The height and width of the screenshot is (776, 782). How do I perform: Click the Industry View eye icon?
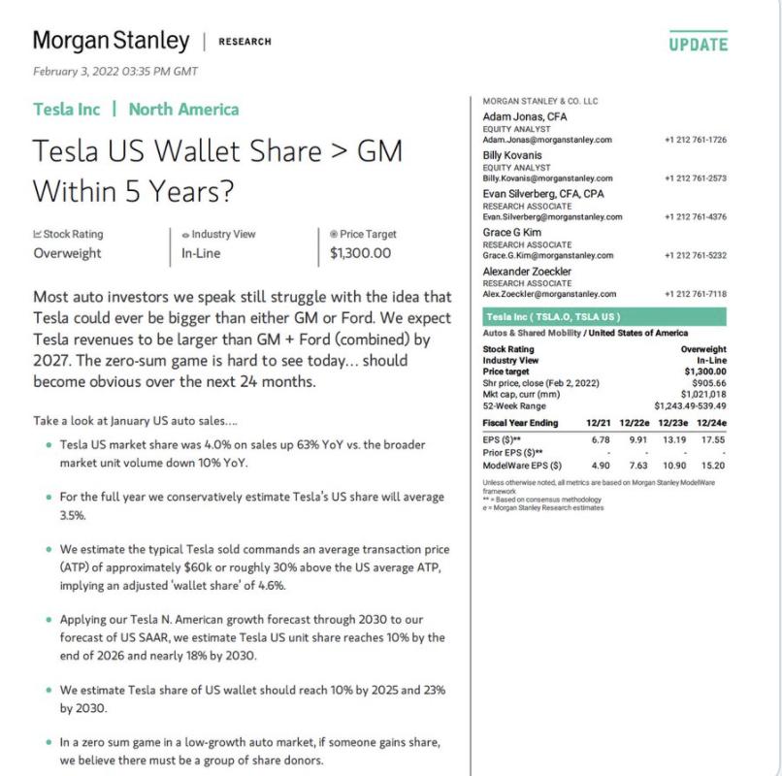(x=185, y=235)
